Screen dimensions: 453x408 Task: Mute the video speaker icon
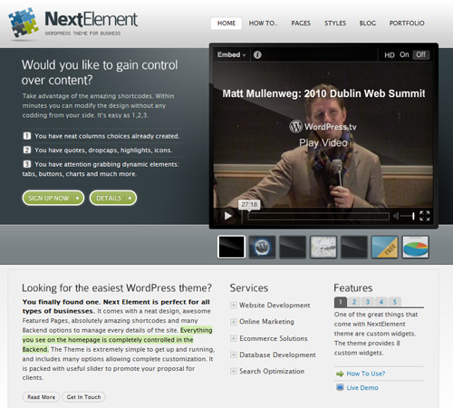coord(396,216)
